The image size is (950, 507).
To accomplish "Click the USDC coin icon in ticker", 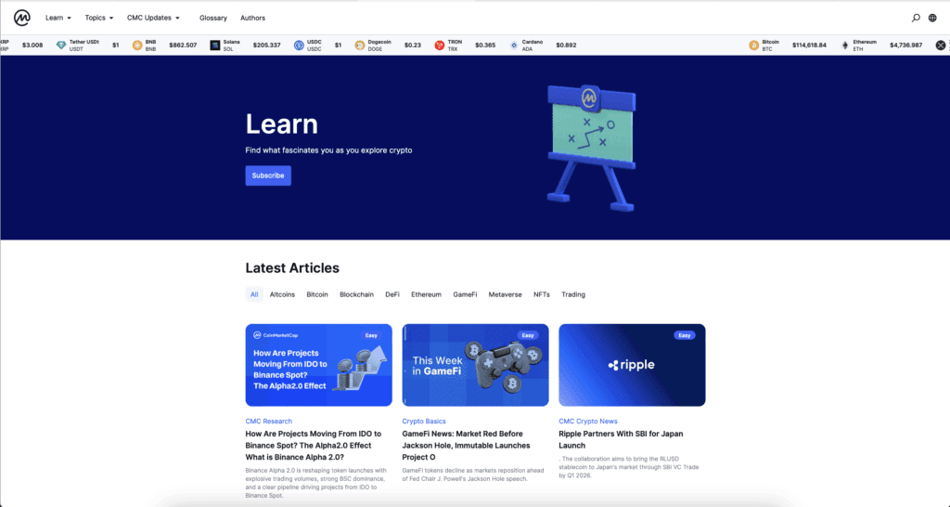I will coord(299,45).
